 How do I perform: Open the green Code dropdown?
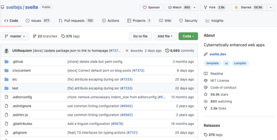point(188,36)
